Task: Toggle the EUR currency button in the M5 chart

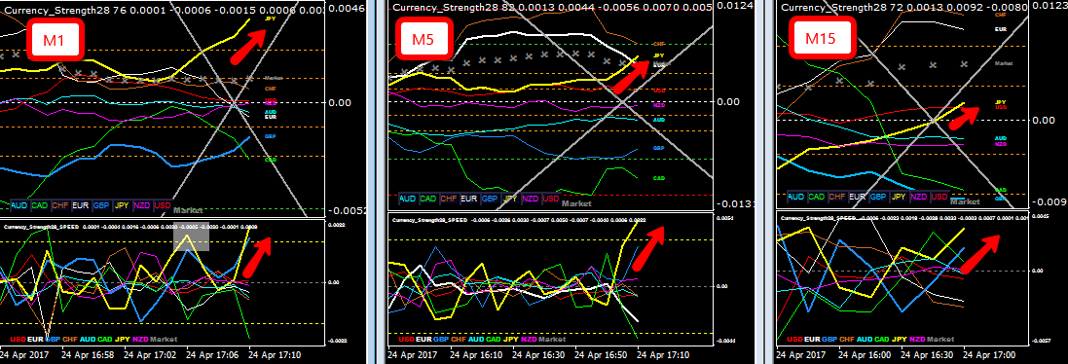Action: (x=468, y=199)
